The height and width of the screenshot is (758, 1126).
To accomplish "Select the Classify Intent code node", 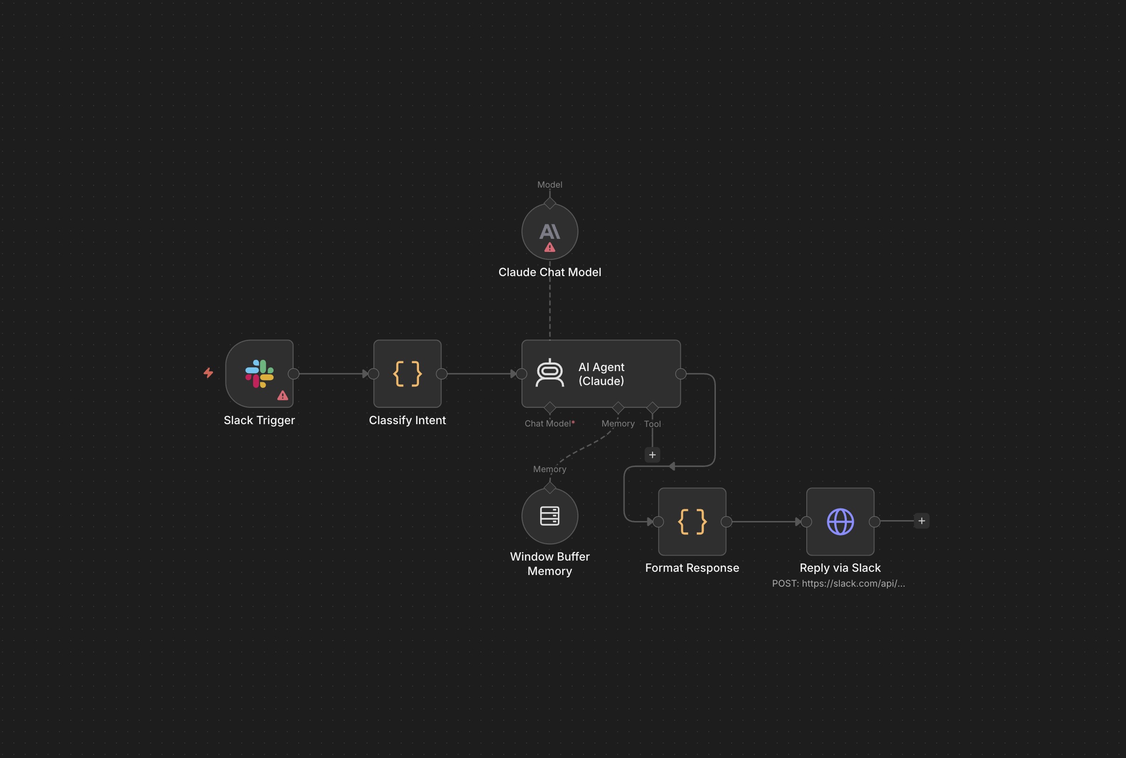I will (407, 374).
